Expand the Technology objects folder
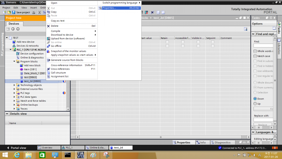This screenshot has width=282, height=159. click(14, 85)
